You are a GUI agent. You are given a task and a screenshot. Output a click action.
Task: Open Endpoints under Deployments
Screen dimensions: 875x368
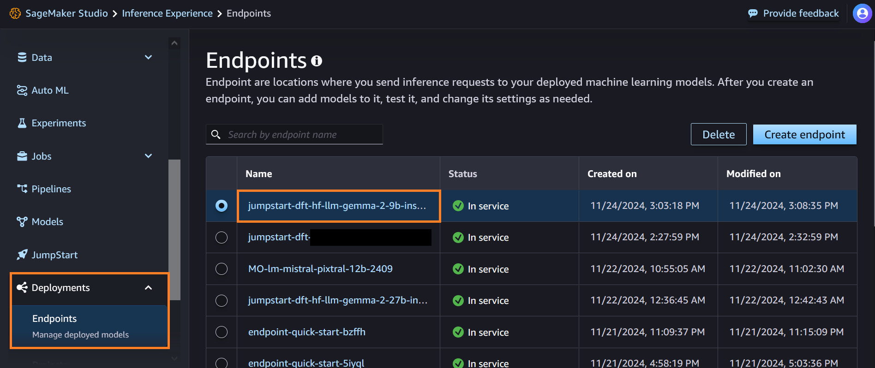(90, 326)
